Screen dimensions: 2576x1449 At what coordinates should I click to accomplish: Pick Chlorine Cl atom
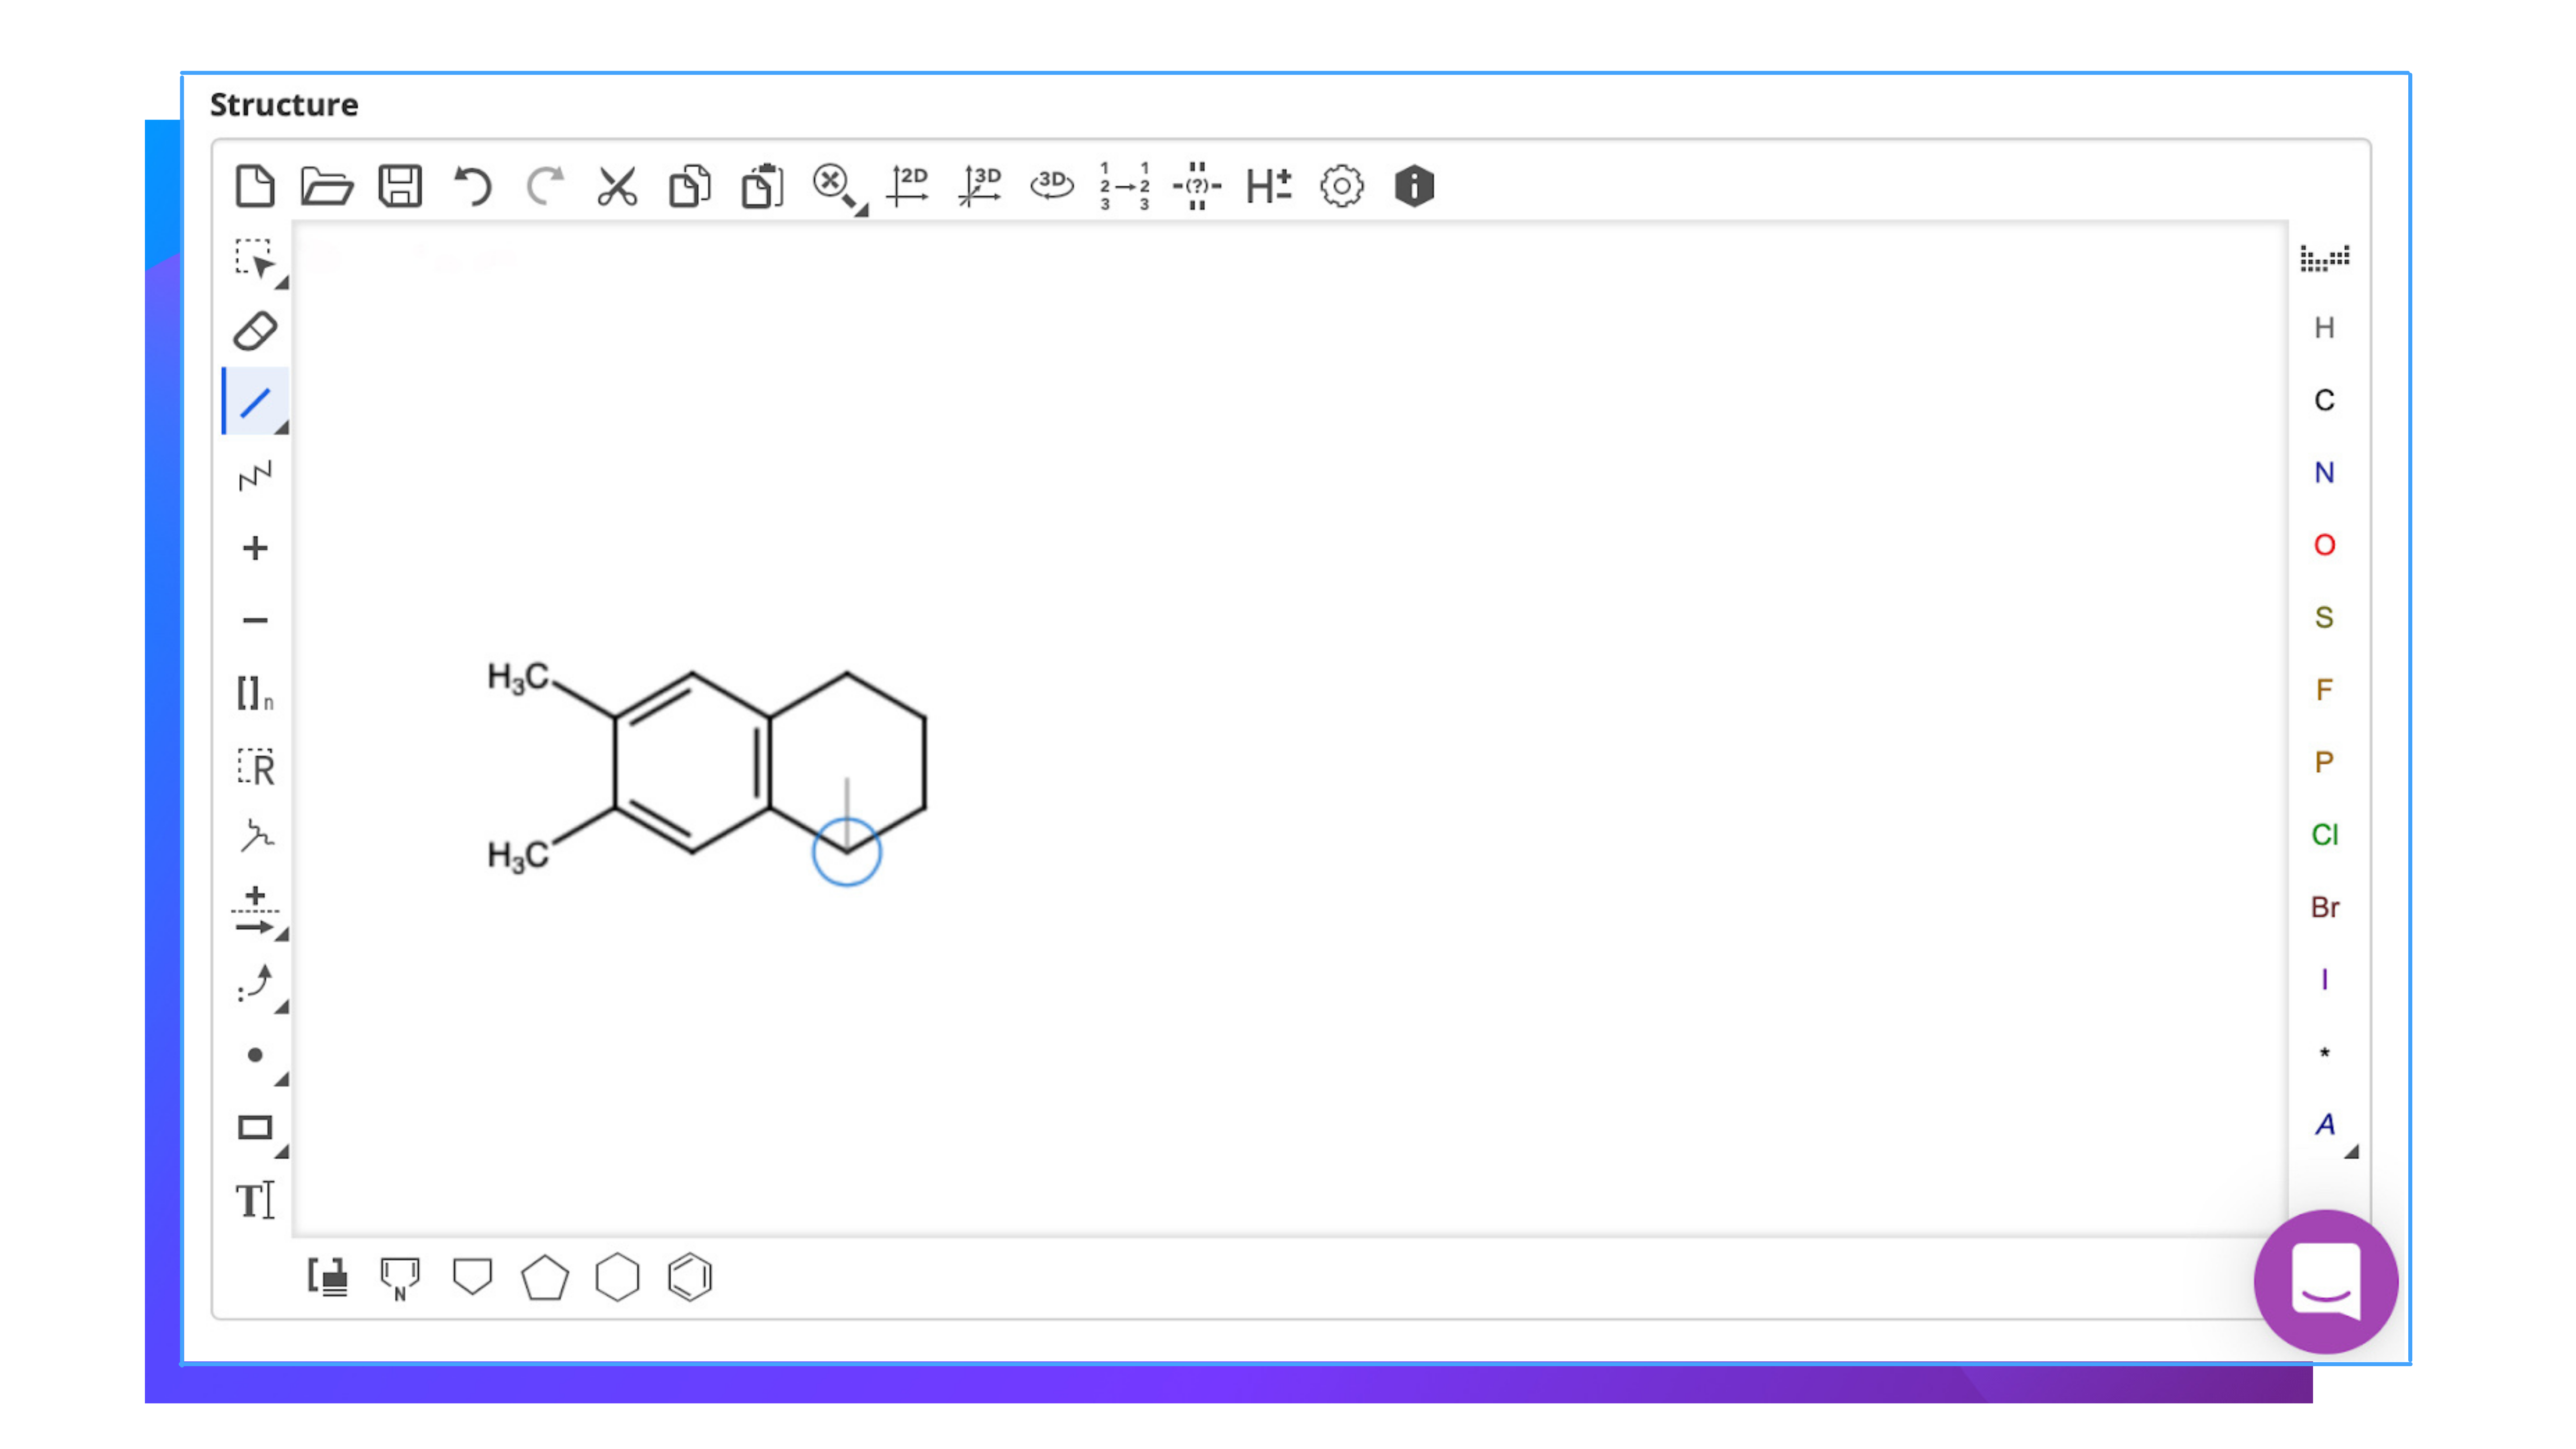click(2325, 835)
